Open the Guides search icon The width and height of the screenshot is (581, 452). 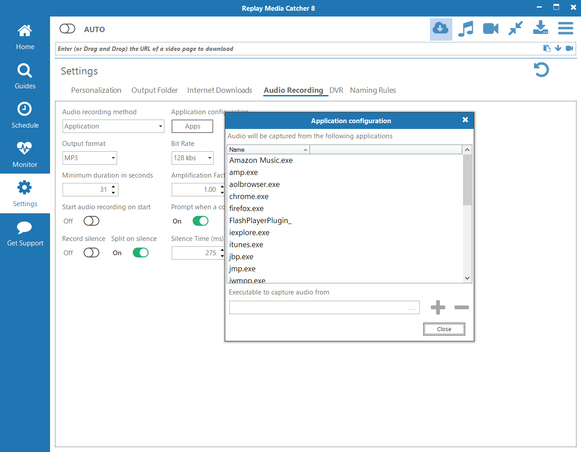[x=25, y=70]
